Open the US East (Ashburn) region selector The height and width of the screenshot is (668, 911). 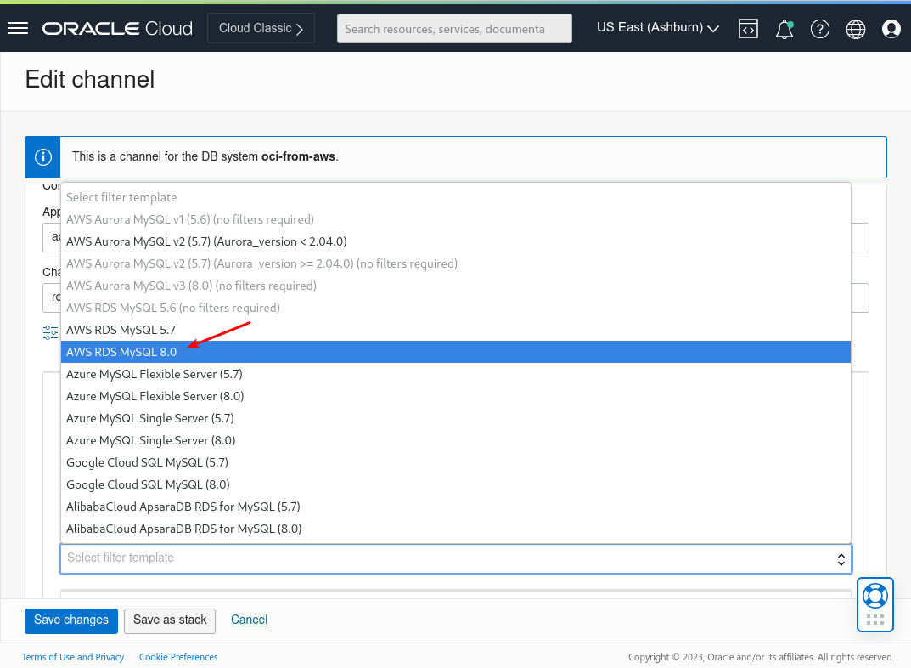pyautogui.click(x=658, y=28)
